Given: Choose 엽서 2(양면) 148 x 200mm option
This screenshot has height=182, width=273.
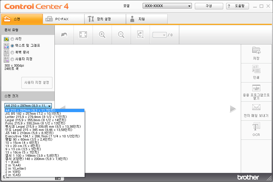Looking at the screenshot, I should (45, 159).
